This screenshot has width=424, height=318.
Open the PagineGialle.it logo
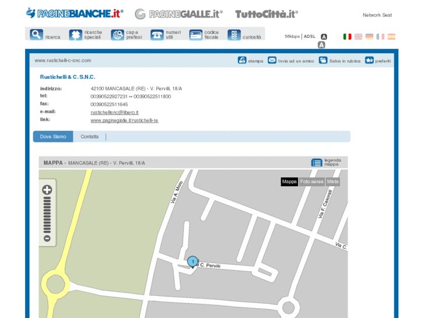click(178, 14)
